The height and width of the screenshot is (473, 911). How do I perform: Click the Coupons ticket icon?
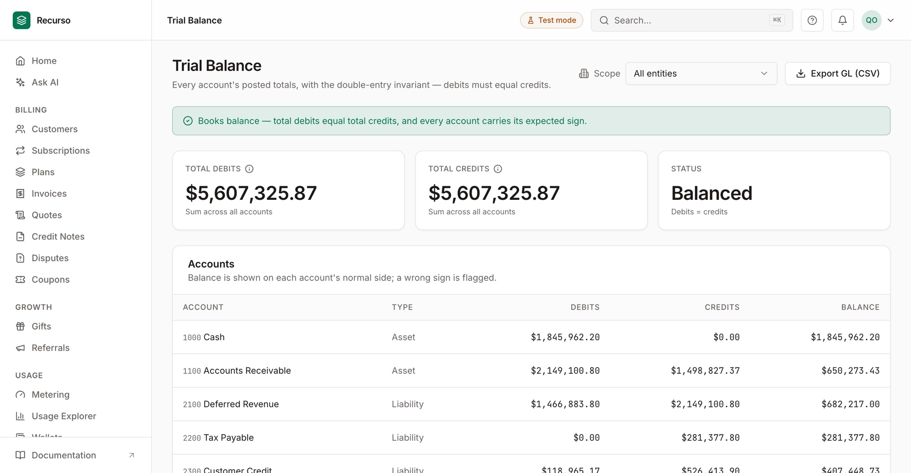[x=20, y=280]
